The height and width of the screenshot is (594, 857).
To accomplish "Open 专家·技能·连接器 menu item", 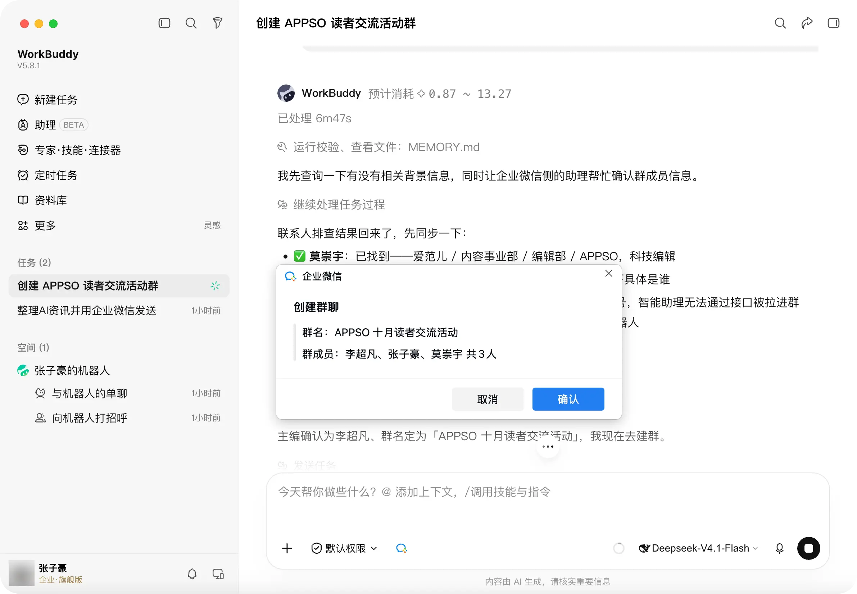I will tap(77, 150).
